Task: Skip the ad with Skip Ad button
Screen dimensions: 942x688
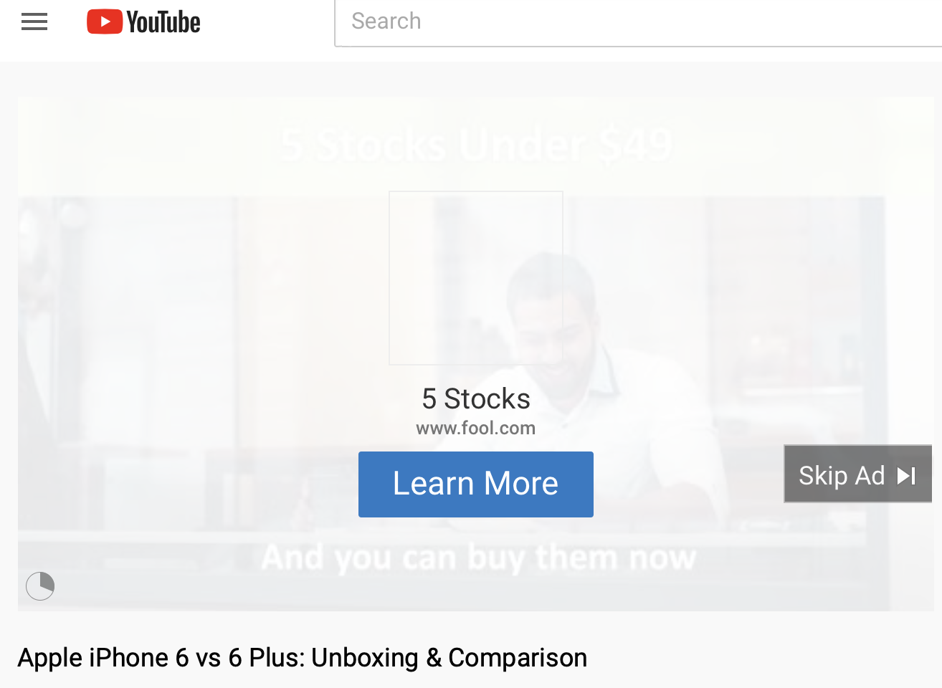Action: click(858, 474)
